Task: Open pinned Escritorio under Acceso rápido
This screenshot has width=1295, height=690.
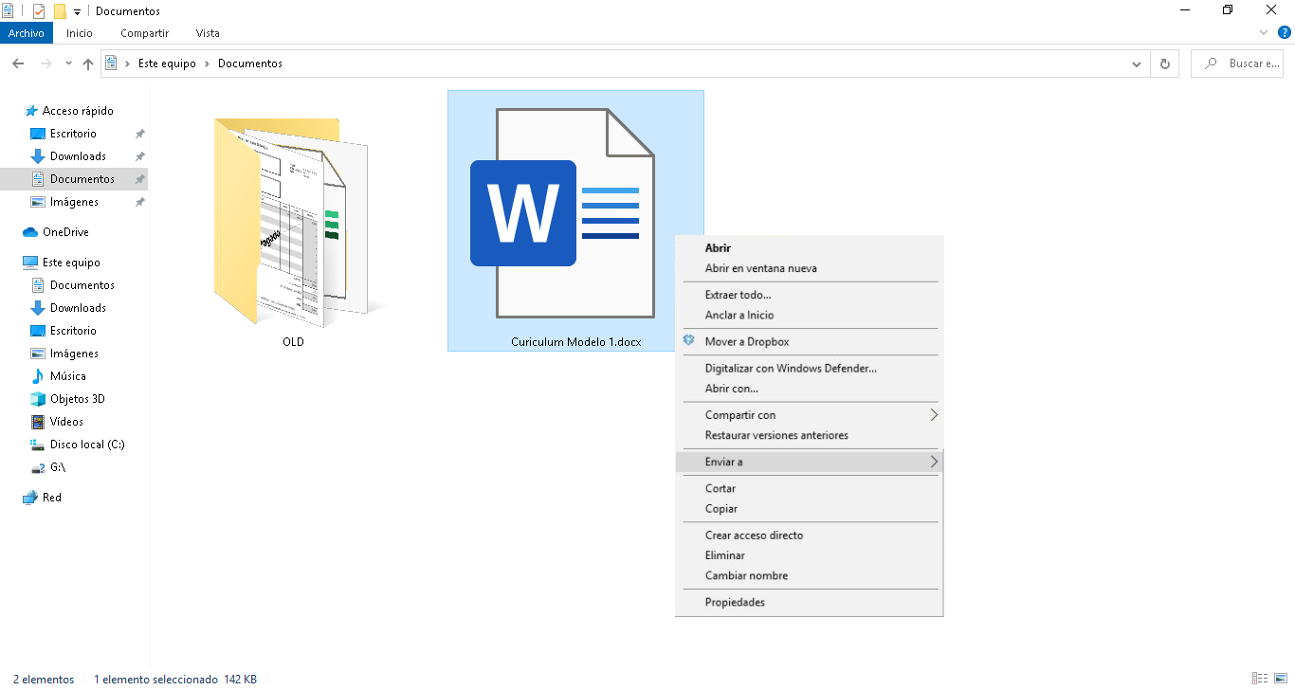Action: [x=73, y=134]
